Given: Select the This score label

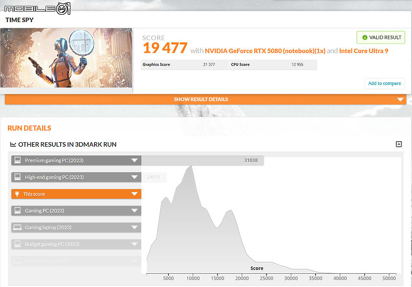Looking at the screenshot, I should [x=34, y=194].
